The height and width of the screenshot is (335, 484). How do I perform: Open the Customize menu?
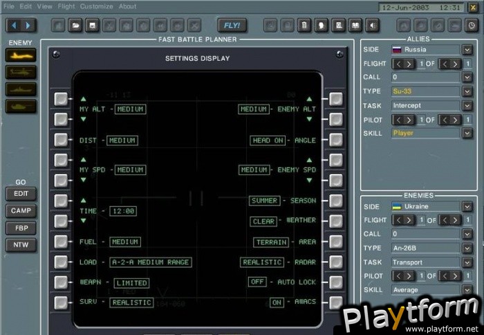click(x=96, y=6)
